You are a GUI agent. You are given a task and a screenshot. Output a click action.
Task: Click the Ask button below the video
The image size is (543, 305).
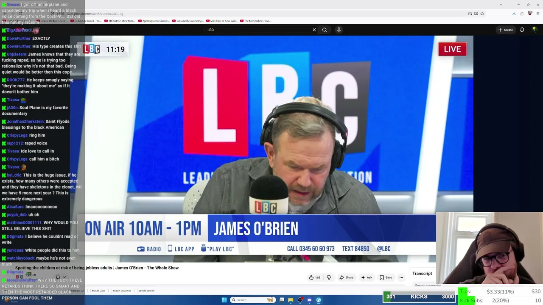[x=367, y=277]
